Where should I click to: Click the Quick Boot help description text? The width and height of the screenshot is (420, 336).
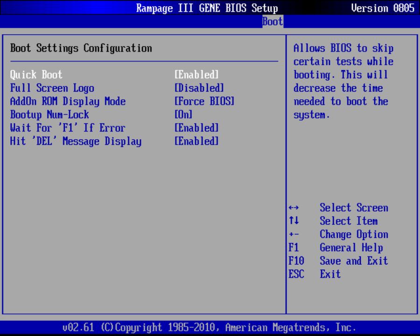click(x=343, y=82)
